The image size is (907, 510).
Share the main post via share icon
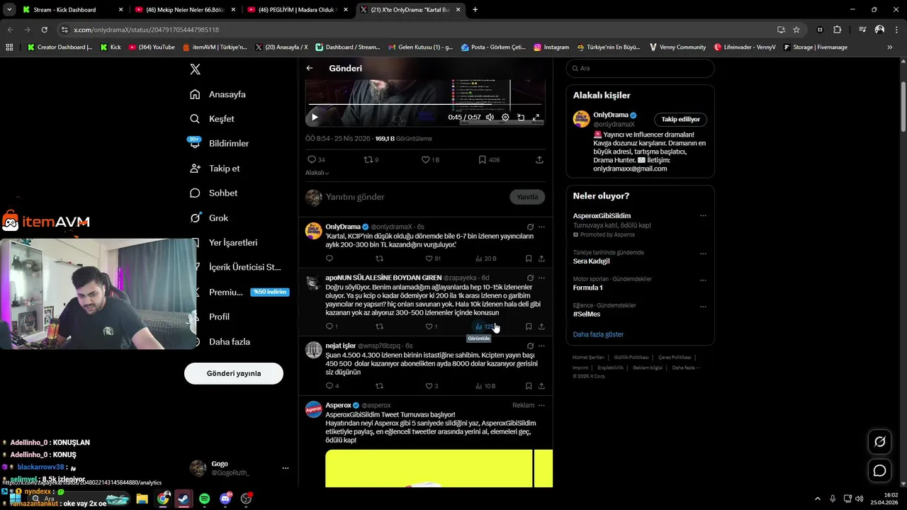(539, 160)
